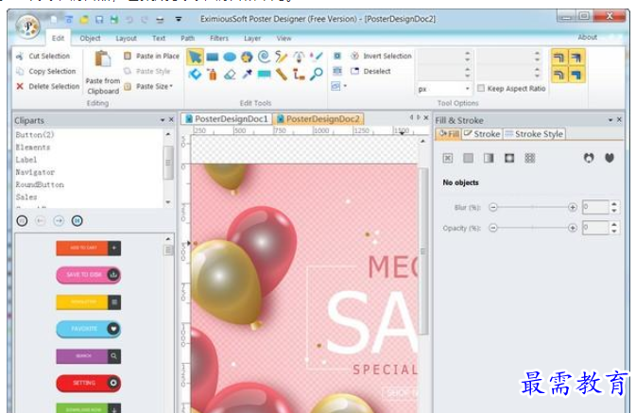Open the Path ribbon tab
The image size is (636, 413).
tap(187, 38)
